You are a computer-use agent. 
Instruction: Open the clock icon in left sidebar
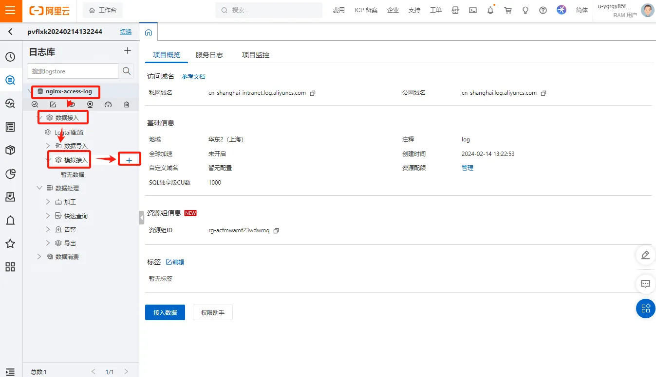(10, 57)
